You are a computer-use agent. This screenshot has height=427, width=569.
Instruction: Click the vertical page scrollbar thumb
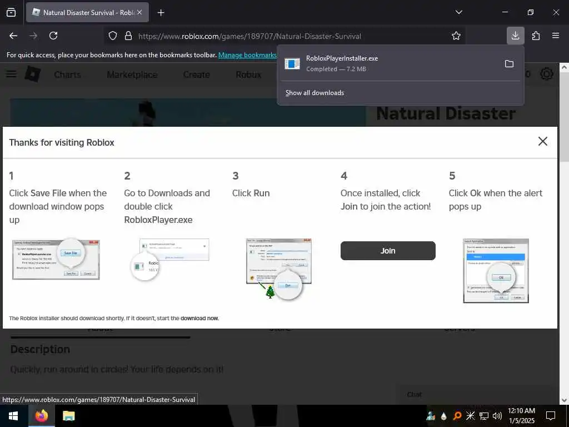point(564,117)
